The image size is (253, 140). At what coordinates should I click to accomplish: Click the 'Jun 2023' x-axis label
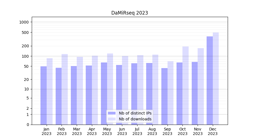point(122,131)
